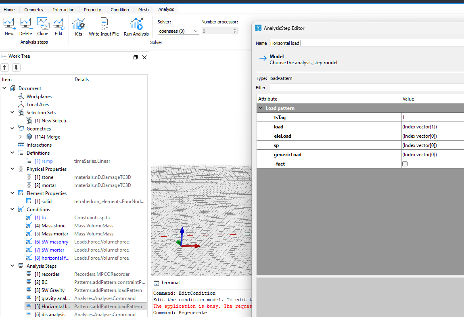Select [5] Mass mortar condition
464x317 pixels.
(52, 234)
